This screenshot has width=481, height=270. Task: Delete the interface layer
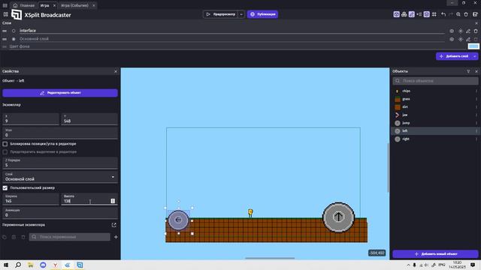476,31
